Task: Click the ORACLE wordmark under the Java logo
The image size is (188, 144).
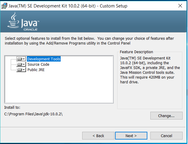Action: 30,30
